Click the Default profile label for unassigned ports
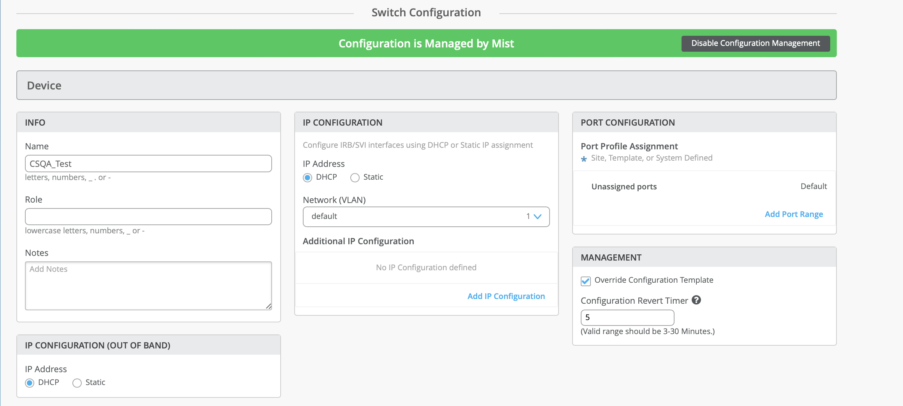Screen dimensions: 903x406 813,186
